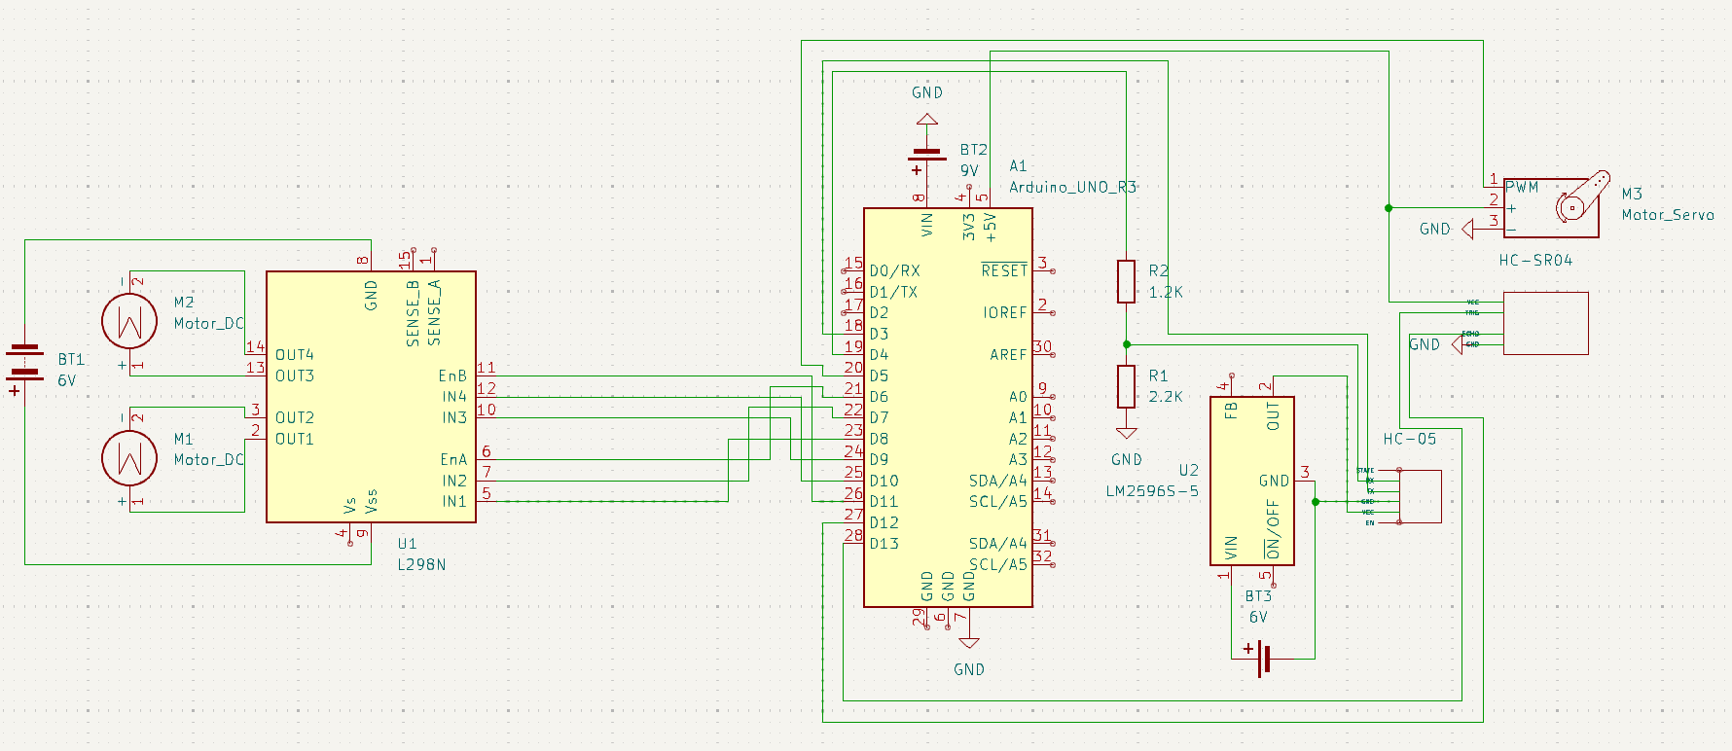Click the BT3 reference label
This screenshot has height=751, width=1732.
tap(1258, 595)
